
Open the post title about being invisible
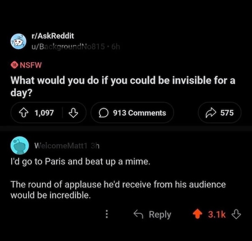pyautogui.click(x=123, y=86)
